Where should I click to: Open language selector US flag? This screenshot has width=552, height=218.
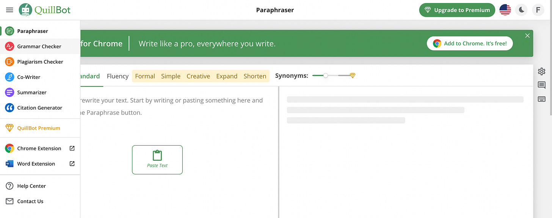click(505, 10)
